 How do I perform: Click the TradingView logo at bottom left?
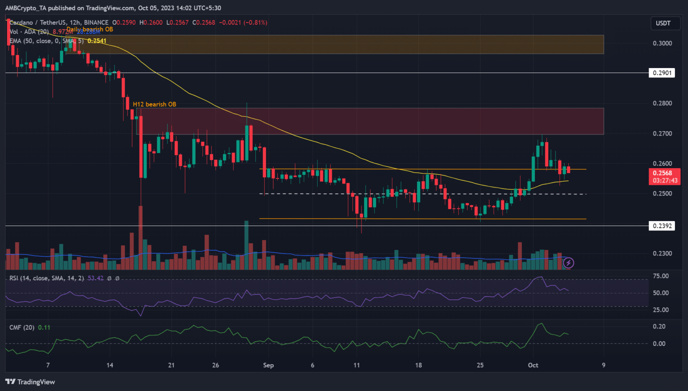pos(30,382)
